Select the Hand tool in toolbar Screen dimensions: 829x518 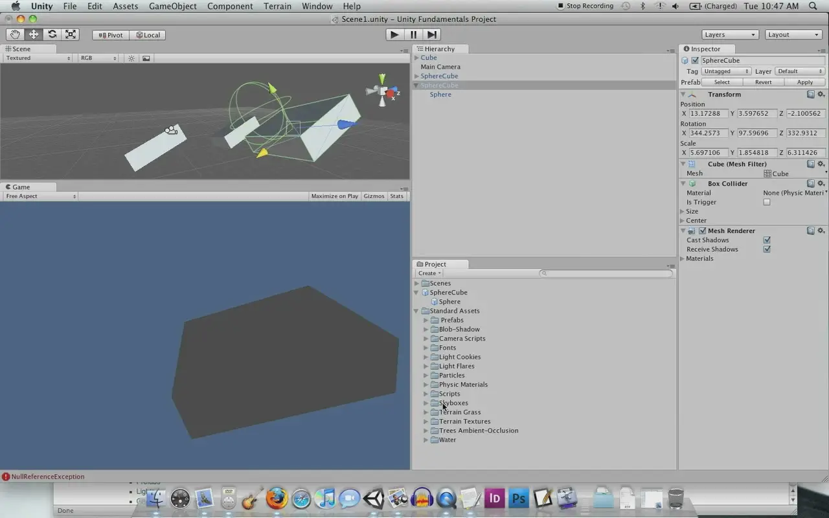(15, 34)
